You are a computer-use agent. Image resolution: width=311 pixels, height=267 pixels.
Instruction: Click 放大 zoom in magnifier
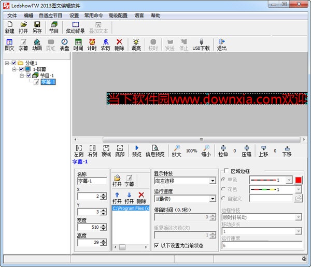[x=177, y=151]
